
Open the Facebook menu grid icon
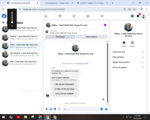coord(132,16)
